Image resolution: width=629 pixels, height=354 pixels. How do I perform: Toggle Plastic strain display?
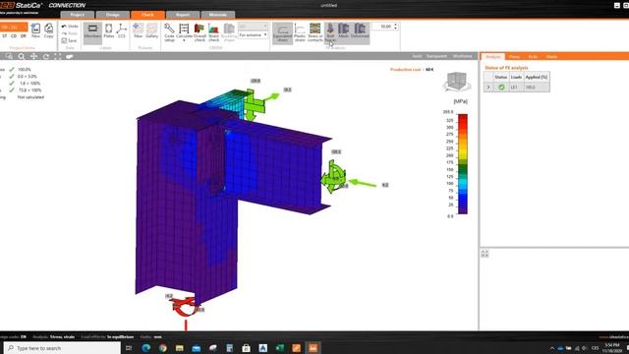coord(300,32)
